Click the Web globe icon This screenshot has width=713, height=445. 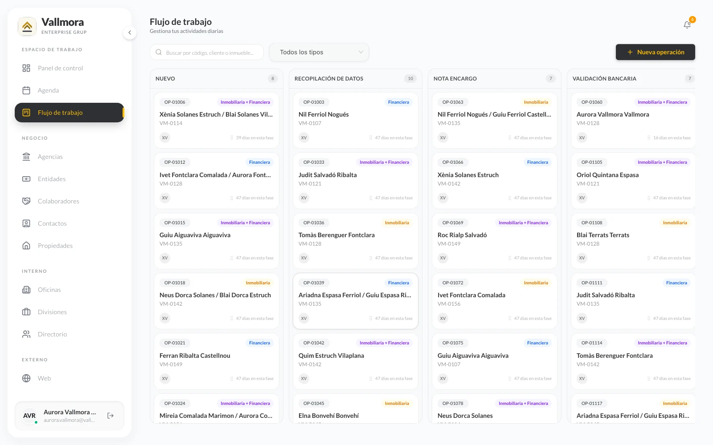(x=26, y=378)
